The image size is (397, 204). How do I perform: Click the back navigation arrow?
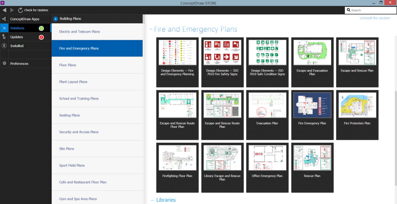[x=4, y=10]
